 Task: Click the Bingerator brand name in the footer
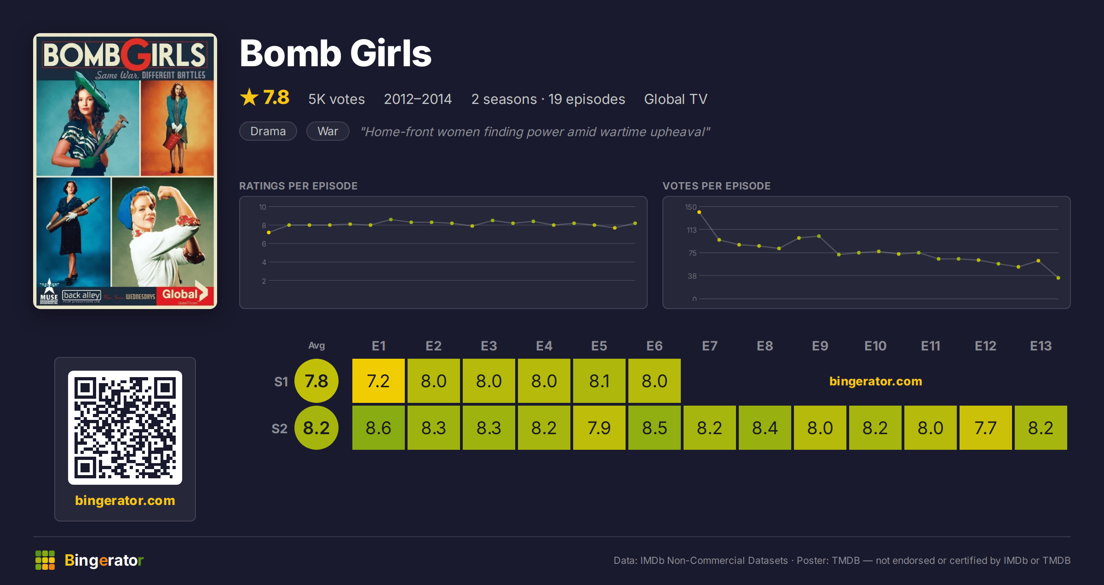click(x=104, y=560)
